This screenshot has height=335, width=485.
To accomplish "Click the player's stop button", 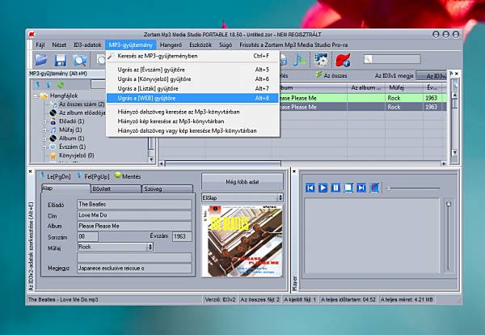I will click(x=348, y=188).
